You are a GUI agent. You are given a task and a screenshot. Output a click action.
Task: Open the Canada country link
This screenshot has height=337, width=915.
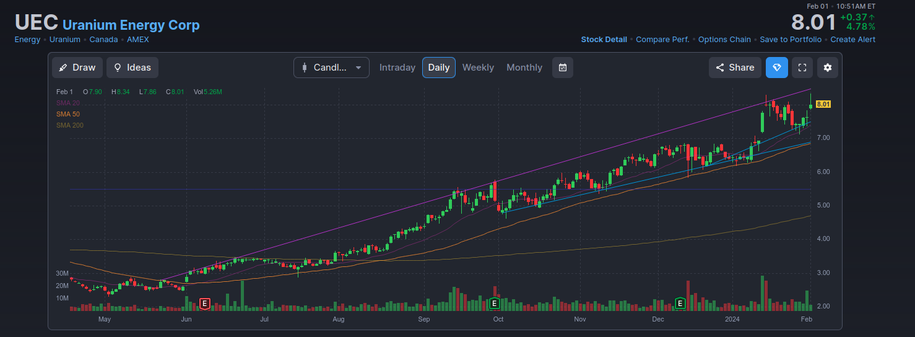pyautogui.click(x=103, y=40)
